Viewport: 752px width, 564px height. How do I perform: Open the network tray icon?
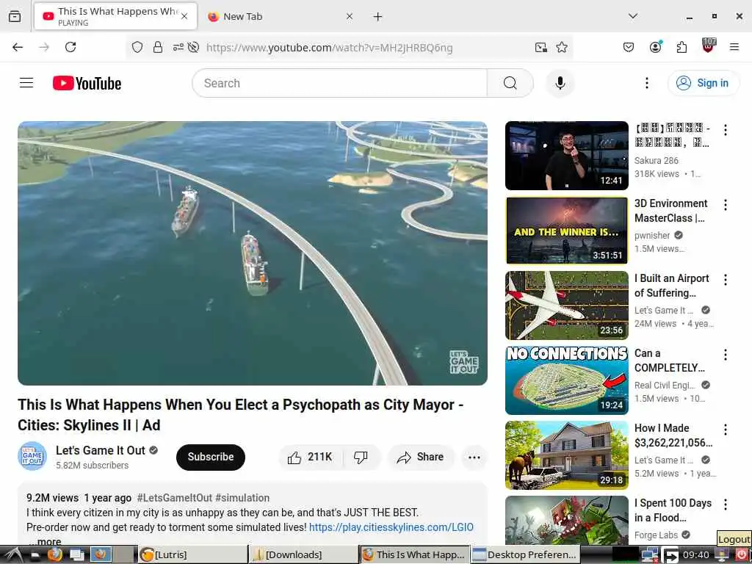point(649,555)
